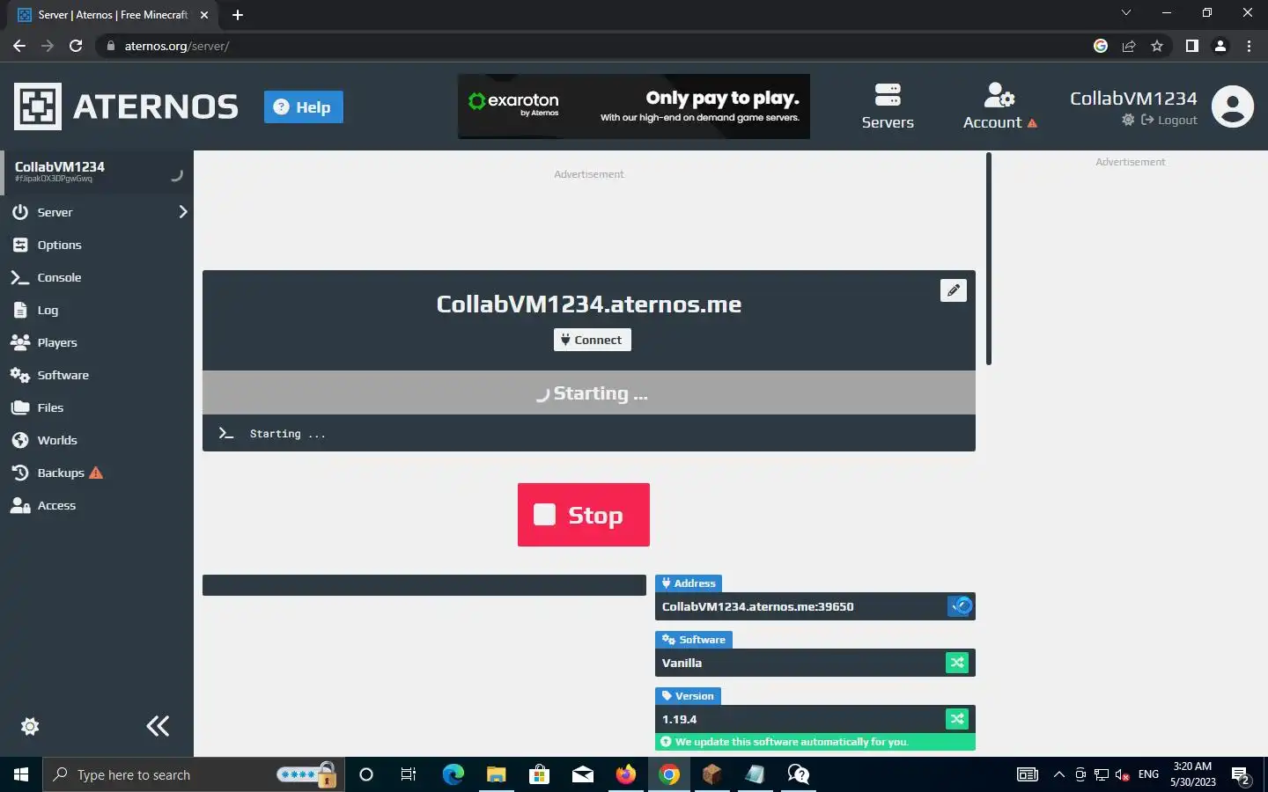Click the address bar URL
Screen dimensions: 1268x792
pos(177,46)
